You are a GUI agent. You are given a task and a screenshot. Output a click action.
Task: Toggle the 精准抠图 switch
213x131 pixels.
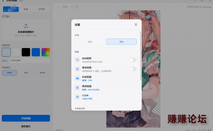pos(133,69)
